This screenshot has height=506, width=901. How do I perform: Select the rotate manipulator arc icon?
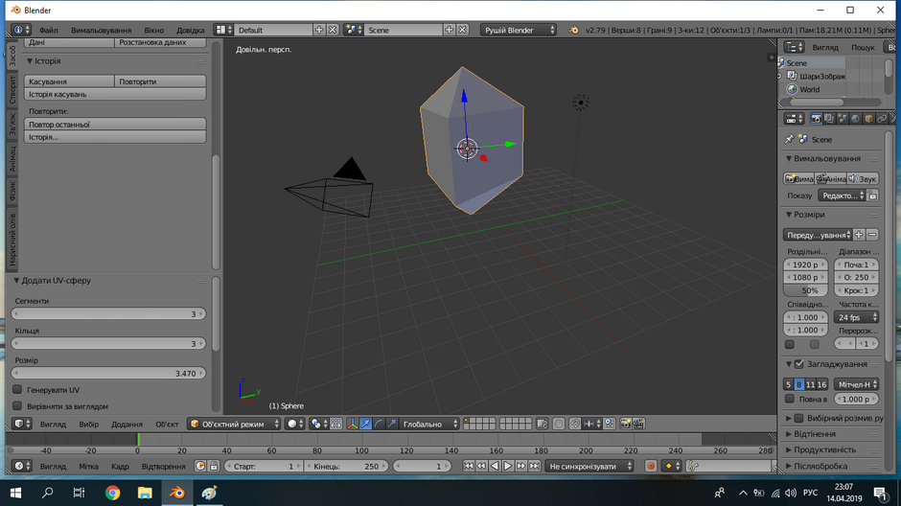[379, 424]
